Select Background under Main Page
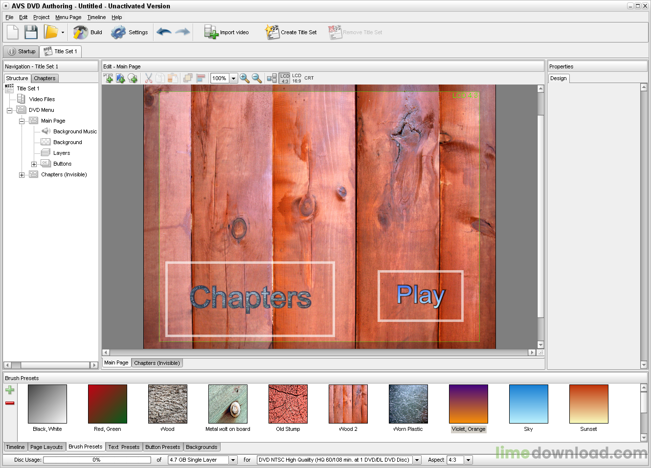651x468 pixels. (x=67, y=142)
